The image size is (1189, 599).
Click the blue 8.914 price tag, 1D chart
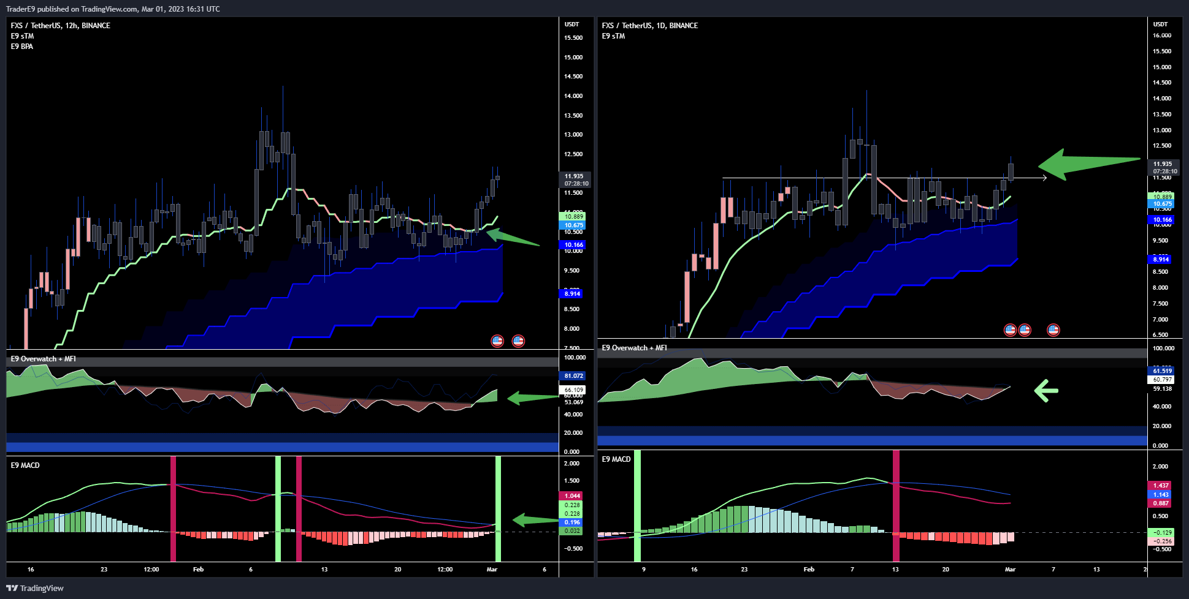point(1160,259)
